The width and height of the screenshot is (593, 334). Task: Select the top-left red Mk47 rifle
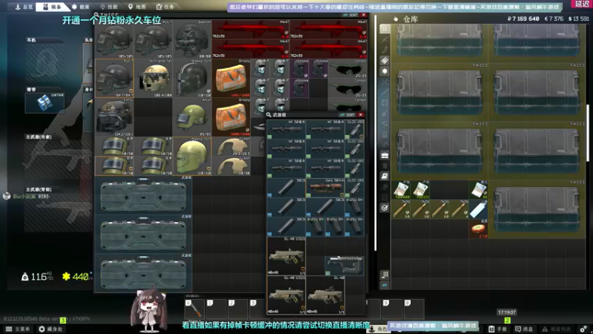pos(251,30)
